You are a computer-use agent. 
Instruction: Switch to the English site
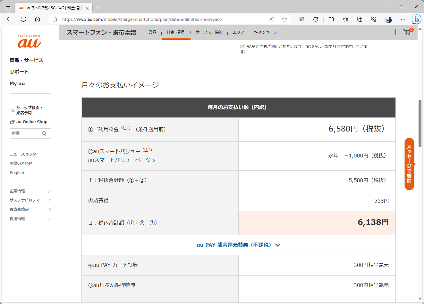[17, 172]
